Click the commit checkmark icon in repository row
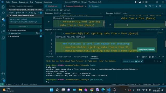Screen dimensions: 166x93 (x=29, y=13)
